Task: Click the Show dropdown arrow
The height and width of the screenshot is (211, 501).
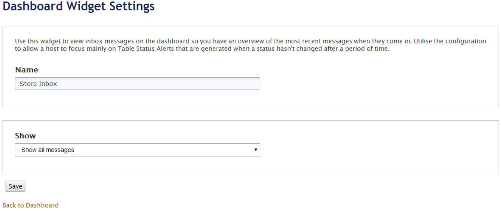Action: pos(255,150)
